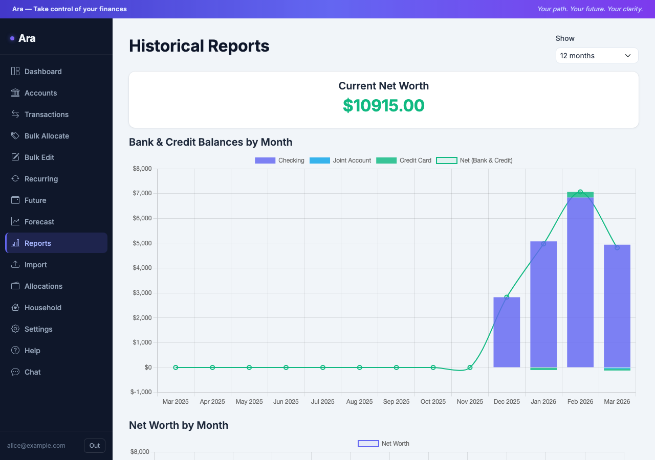This screenshot has height=460, width=655.
Task: Click the Future calendar icon
Action: (x=15, y=200)
